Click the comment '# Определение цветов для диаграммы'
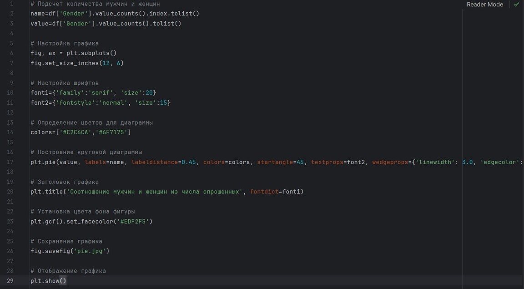524x289 pixels. point(91,122)
